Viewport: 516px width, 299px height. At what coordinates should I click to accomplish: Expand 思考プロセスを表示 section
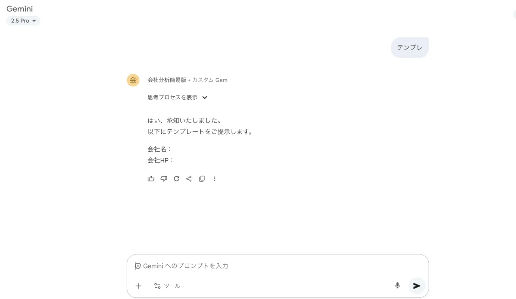[178, 98]
